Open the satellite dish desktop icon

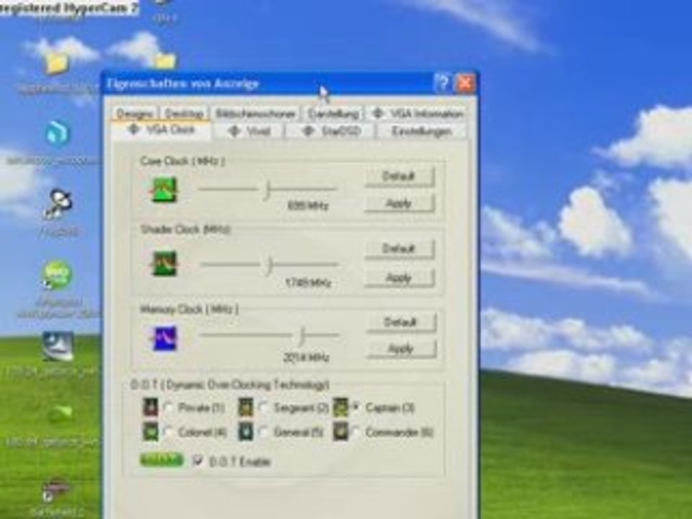click(x=58, y=204)
